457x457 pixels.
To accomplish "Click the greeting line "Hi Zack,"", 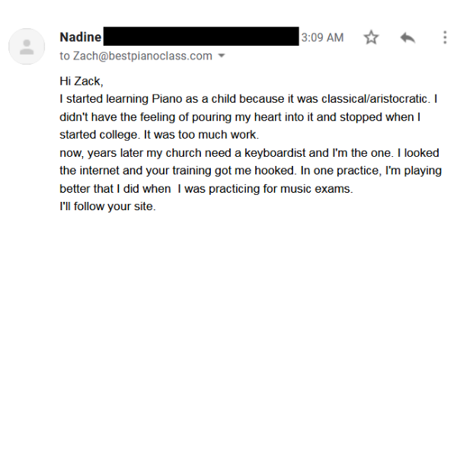I will 81,81.
